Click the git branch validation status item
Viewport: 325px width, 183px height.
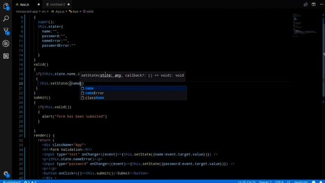click(12, 181)
